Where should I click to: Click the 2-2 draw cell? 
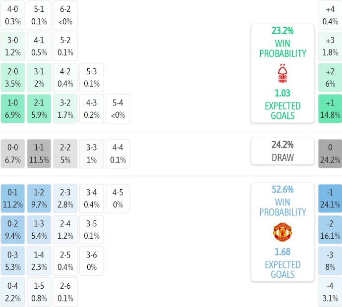(65, 153)
